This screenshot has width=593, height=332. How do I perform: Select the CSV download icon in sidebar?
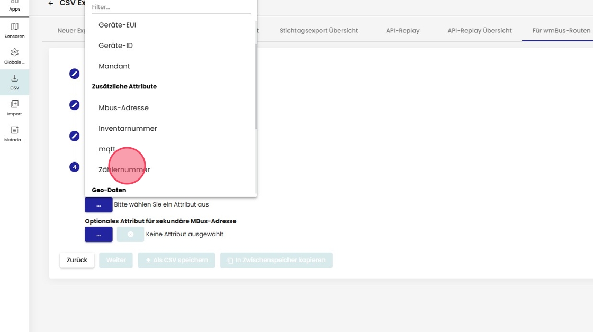tap(14, 79)
